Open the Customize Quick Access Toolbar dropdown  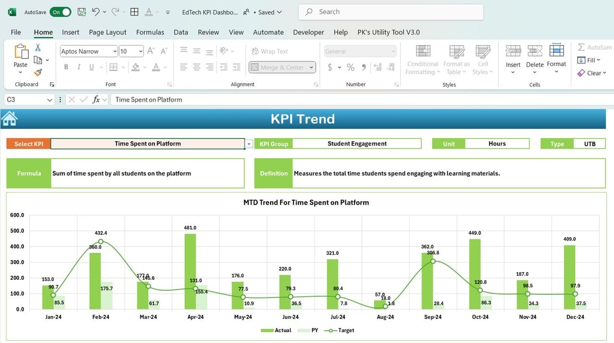167,12
